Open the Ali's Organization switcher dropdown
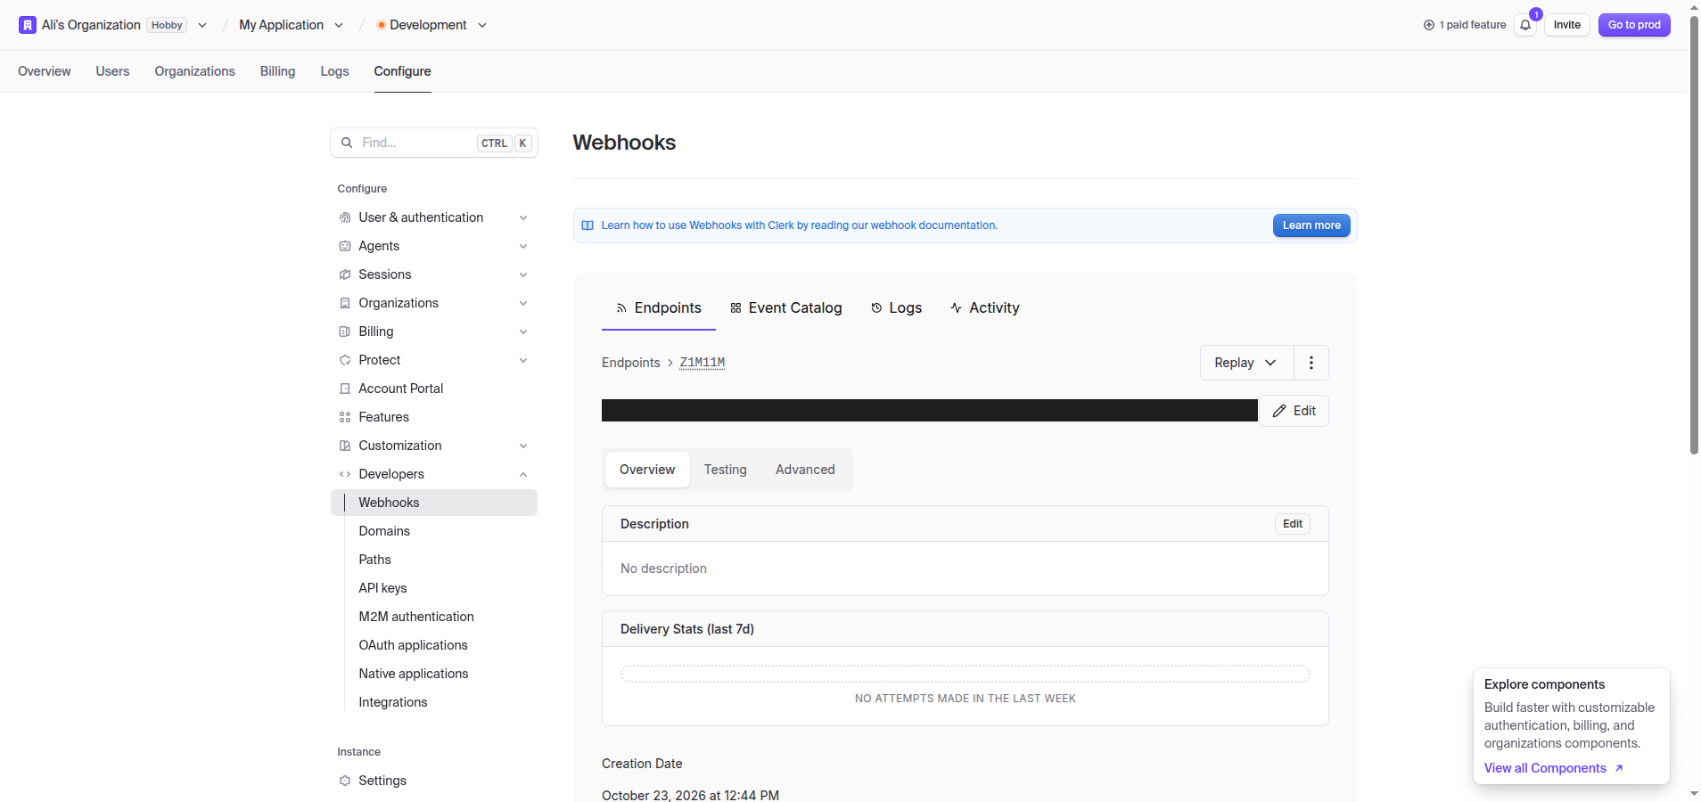 pos(202,25)
